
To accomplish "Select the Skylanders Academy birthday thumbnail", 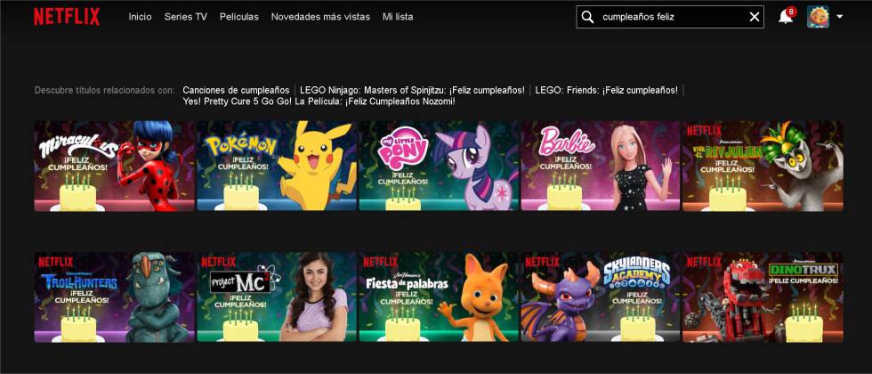I will (x=601, y=297).
